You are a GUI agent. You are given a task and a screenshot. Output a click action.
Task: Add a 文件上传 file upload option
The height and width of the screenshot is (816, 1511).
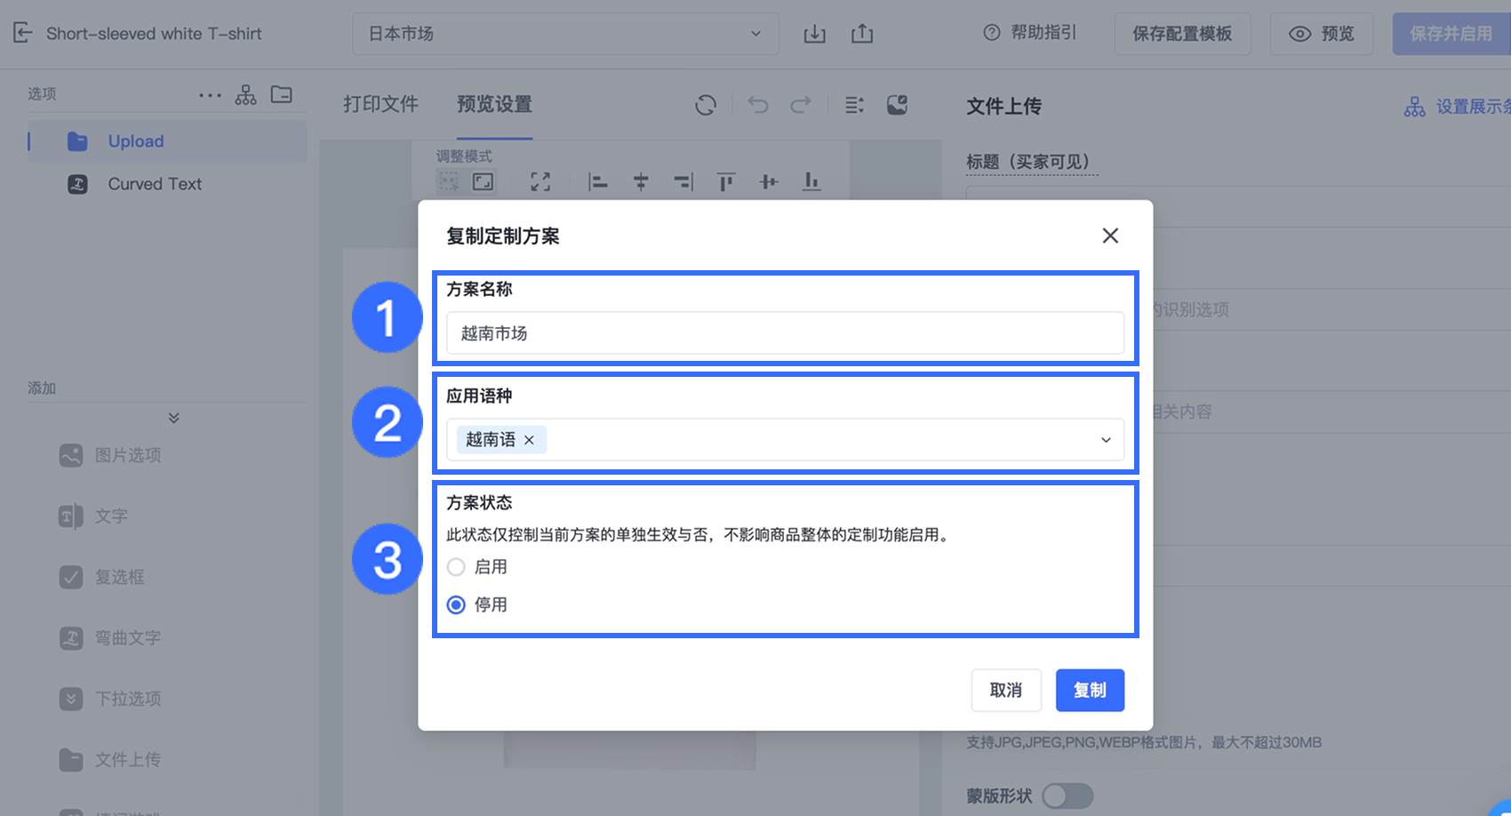pos(111,760)
